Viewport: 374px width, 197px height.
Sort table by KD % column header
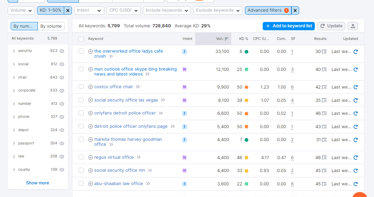[244, 39]
